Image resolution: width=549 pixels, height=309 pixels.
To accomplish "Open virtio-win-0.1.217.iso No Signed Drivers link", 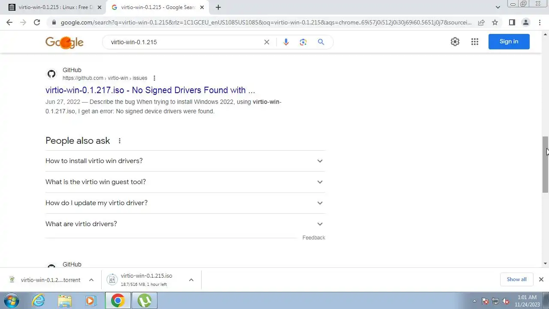I will tap(150, 90).
